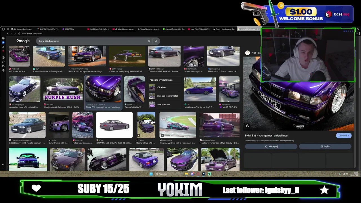The height and width of the screenshot is (203, 361).
Task: Open the Dreamstime drifting E36 thumbnail
Action: (178, 125)
